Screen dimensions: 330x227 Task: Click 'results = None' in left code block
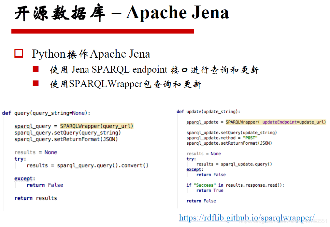(x=36, y=152)
